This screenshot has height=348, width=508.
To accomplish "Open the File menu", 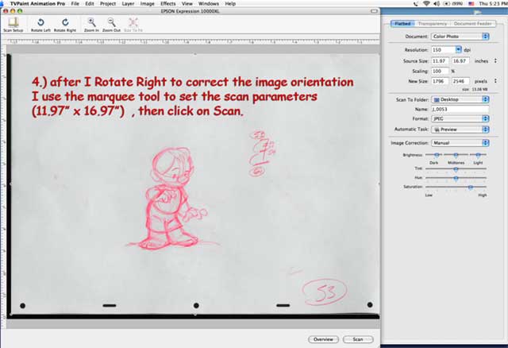I will tap(75, 3).
